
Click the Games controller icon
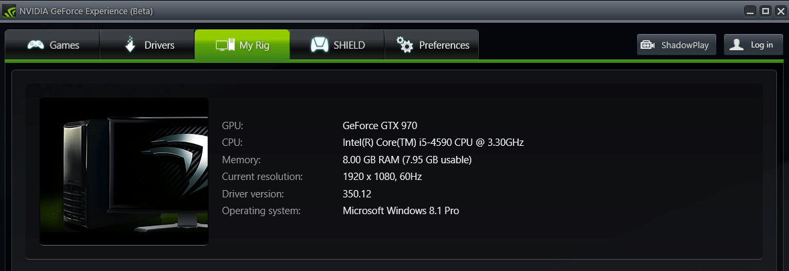[x=35, y=46]
